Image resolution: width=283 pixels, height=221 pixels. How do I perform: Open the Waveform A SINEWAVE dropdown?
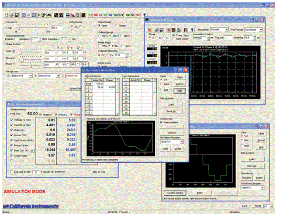point(31,76)
